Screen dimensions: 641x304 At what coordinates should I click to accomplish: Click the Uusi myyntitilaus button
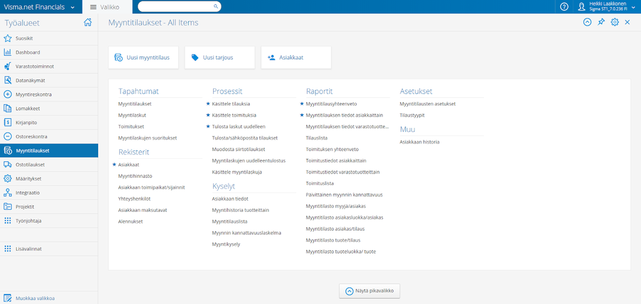click(x=144, y=58)
